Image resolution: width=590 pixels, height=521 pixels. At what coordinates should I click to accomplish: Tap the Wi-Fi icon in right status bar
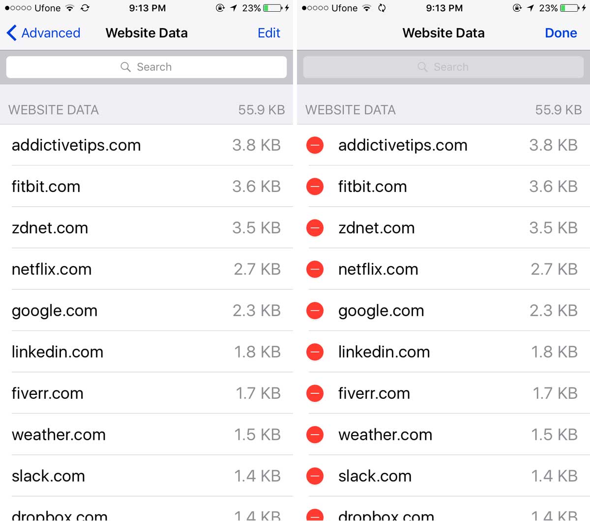[367, 8]
